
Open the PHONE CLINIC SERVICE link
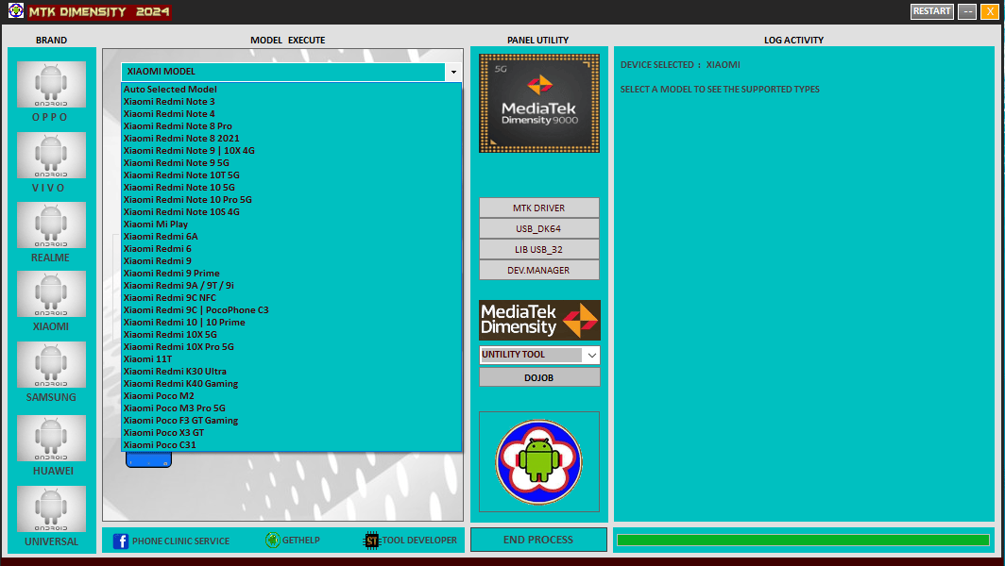click(x=180, y=541)
